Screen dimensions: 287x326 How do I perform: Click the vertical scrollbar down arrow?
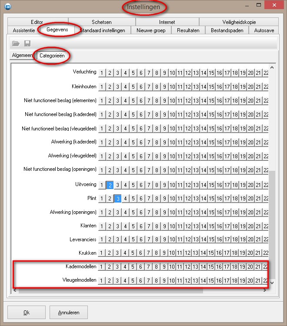coord(272,283)
